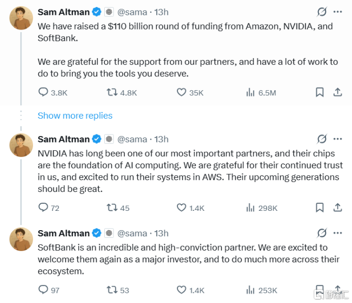Screen dimensions: 352x303
Task: Reply to the NVIDIA partners tweet
Action: pyautogui.click(x=44, y=207)
